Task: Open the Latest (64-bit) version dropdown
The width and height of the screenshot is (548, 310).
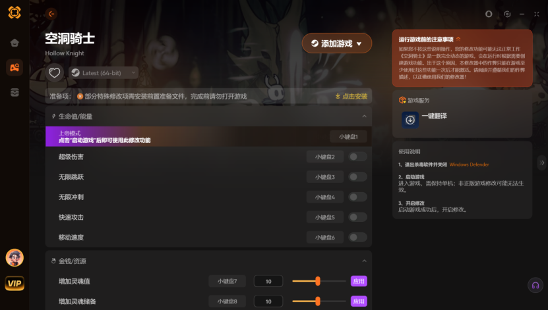Action: [x=104, y=73]
